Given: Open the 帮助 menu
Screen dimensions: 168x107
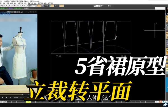Looking at the screenshot, I should point(45,3).
